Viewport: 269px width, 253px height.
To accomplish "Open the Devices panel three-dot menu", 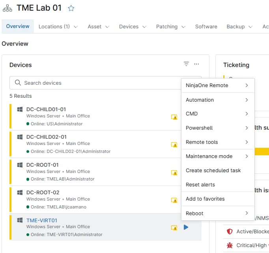I will coord(196,64).
